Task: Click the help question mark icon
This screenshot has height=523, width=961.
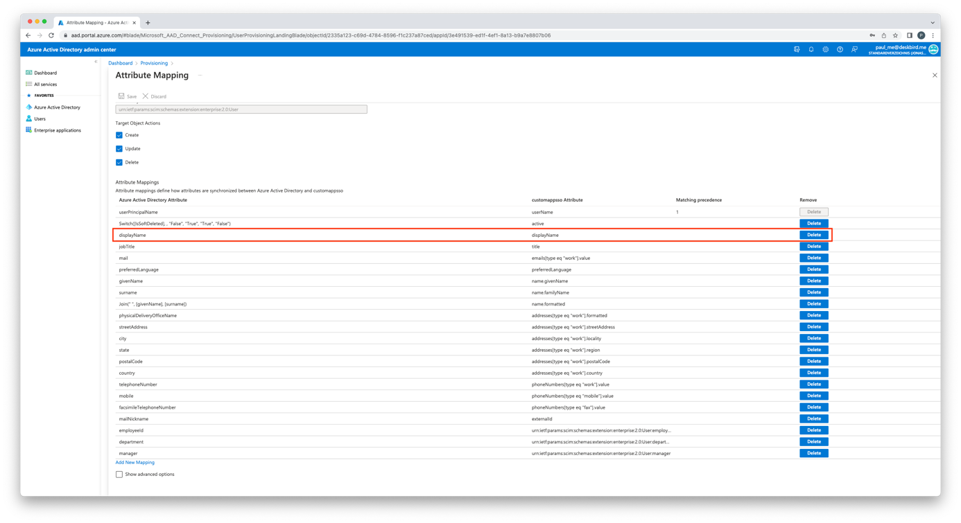Action: point(840,50)
